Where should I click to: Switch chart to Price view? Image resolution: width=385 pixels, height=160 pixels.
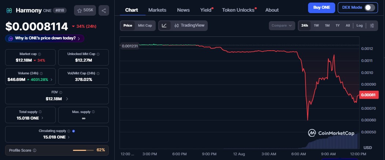(128, 26)
